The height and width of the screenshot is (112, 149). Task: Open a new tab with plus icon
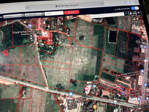coord(130,2)
